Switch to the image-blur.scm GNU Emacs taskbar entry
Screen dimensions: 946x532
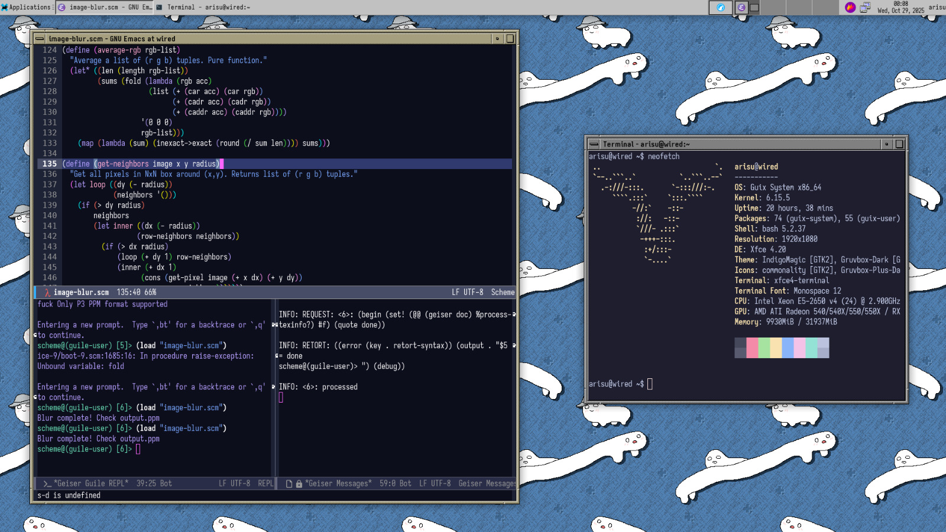click(x=105, y=7)
